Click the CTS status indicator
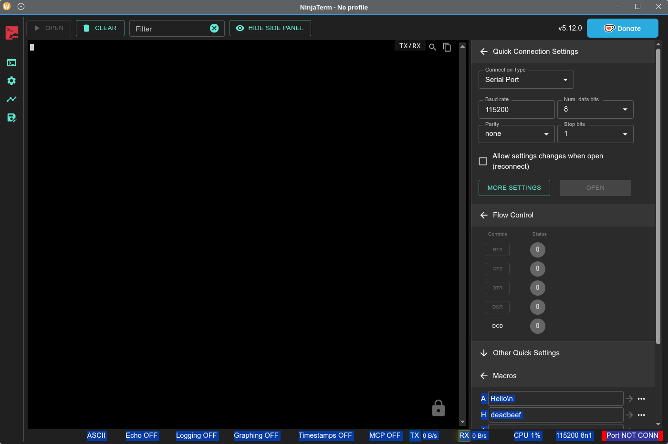Image resolution: width=668 pixels, height=444 pixels. click(x=538, y=268)
